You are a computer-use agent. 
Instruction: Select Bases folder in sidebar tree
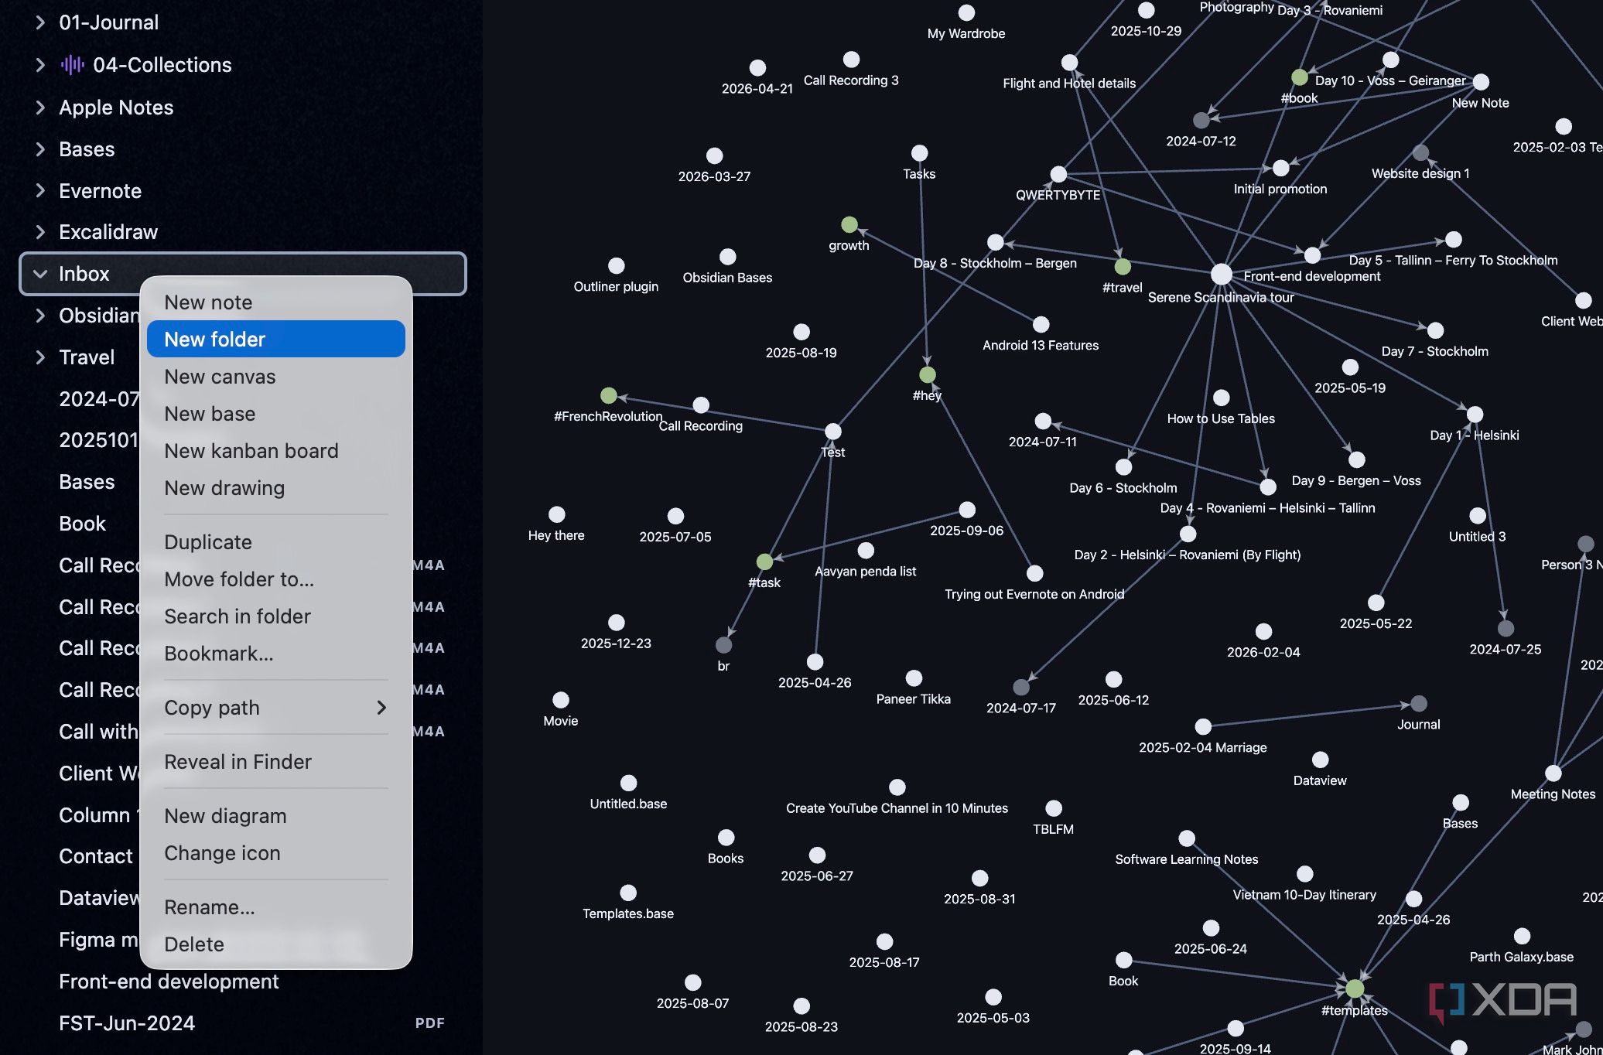87,149
